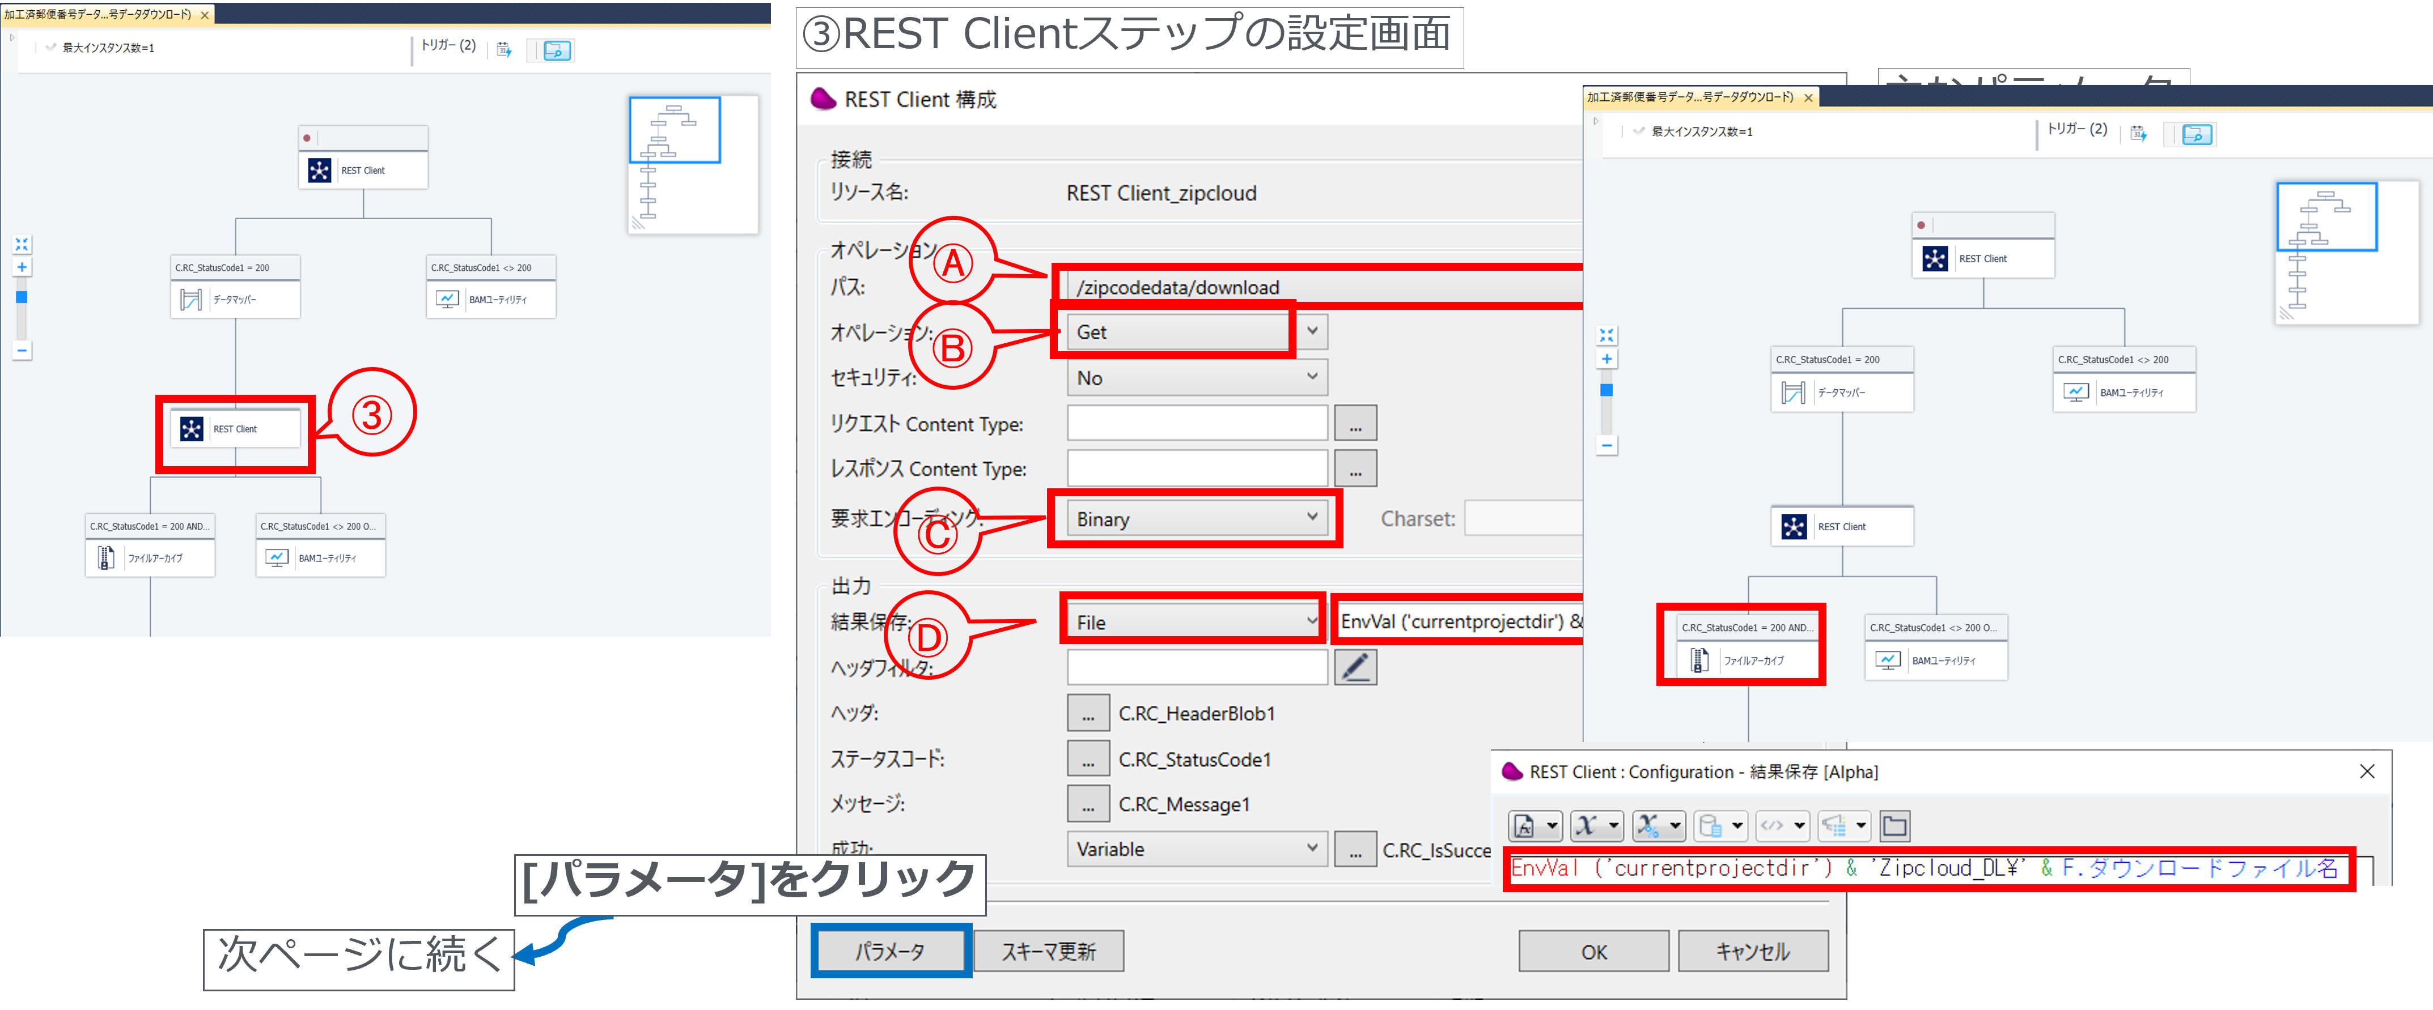Click the ... button next to C.RC_HeaderBlob1
Viewport: 2433px width, 1010px height.
pyautogui.click(x=1088, y=713)
